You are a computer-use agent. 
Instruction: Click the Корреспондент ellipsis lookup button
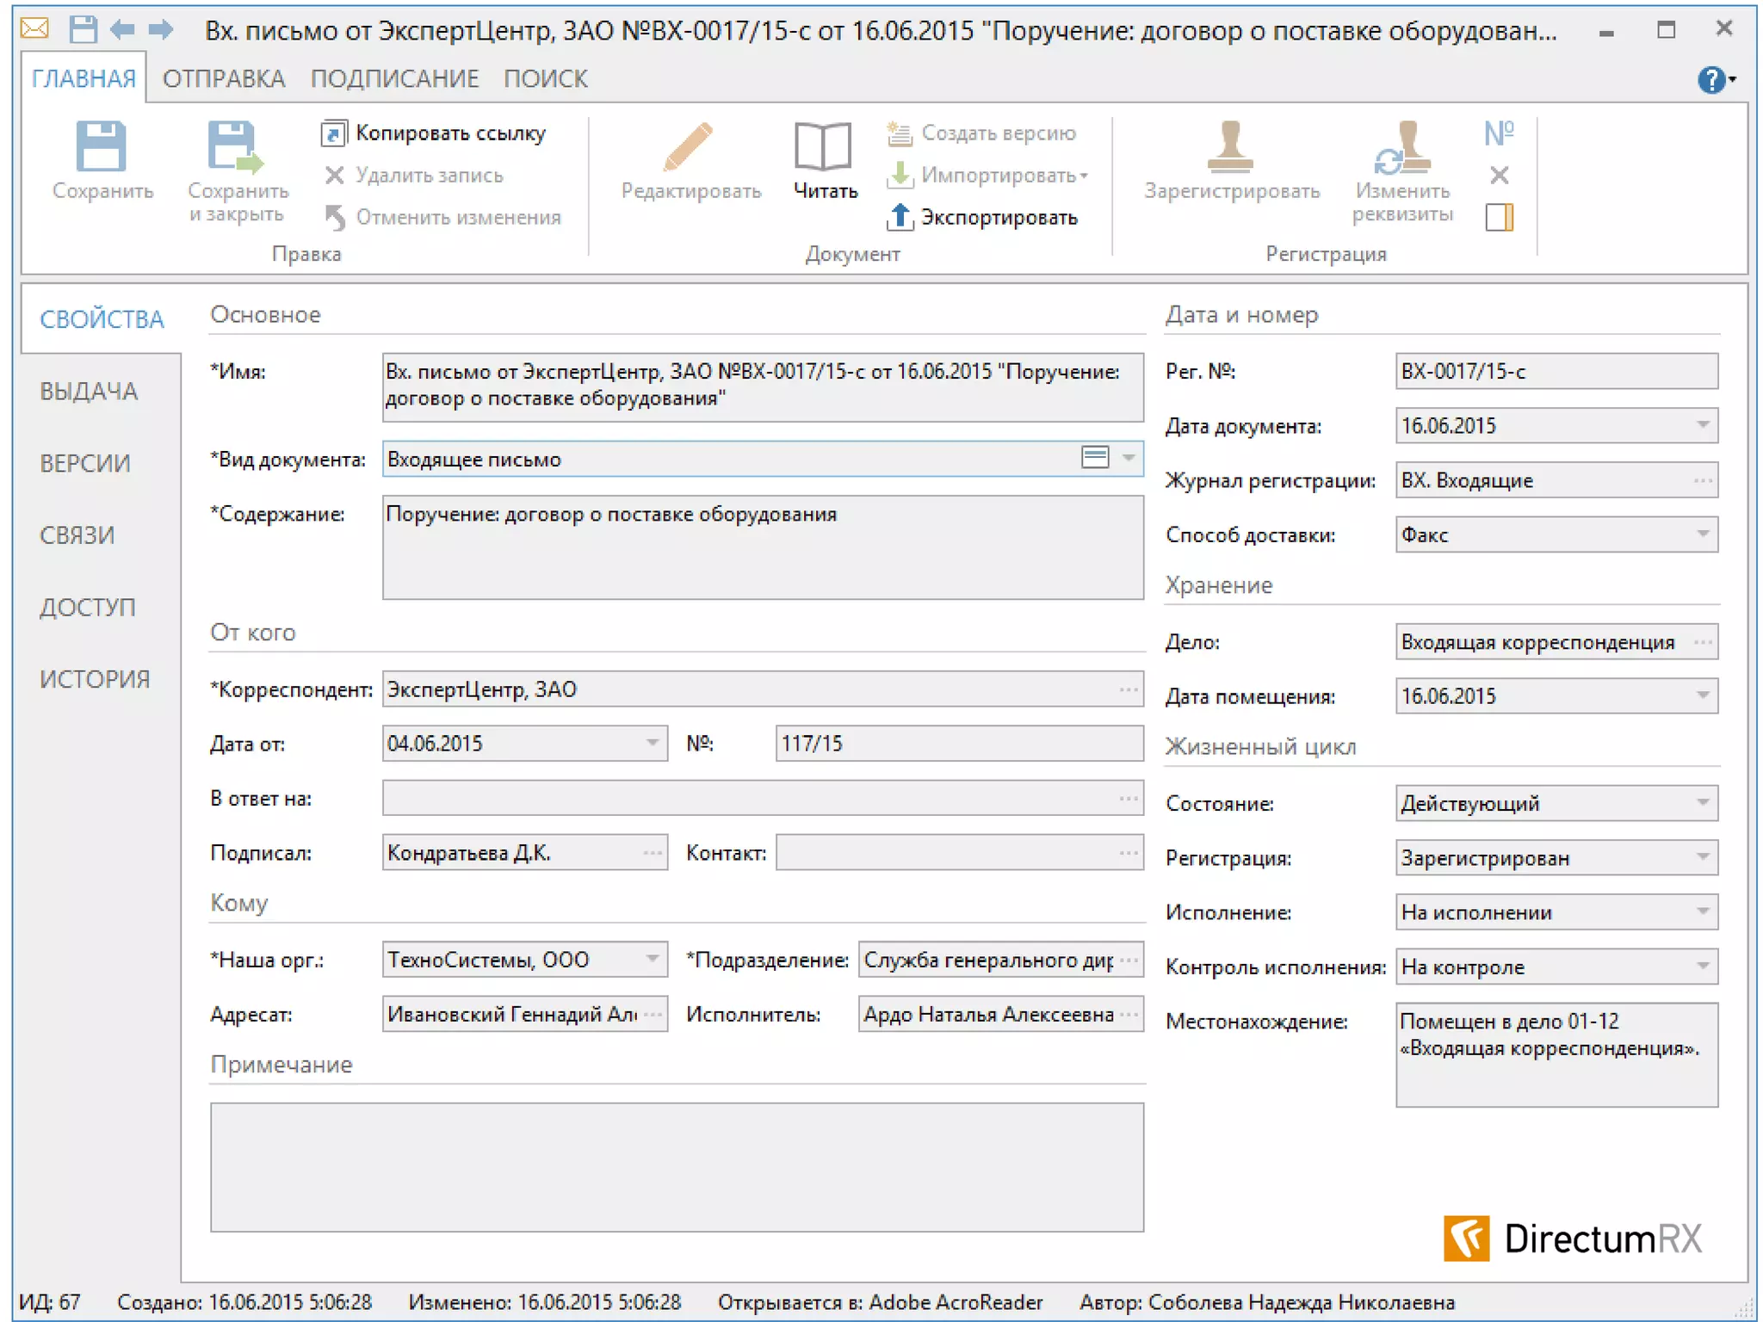click(1128, 689)
